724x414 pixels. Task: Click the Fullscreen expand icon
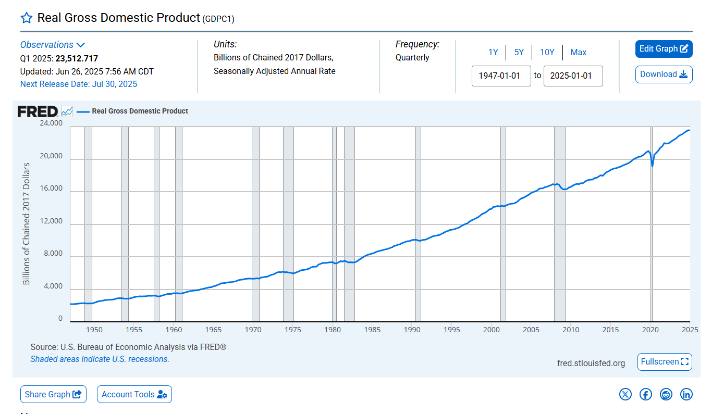tap(684, 361)
